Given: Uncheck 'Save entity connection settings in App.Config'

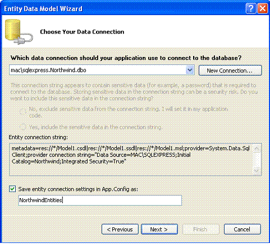Looking at the screenshot, I should tap(12, 189).
